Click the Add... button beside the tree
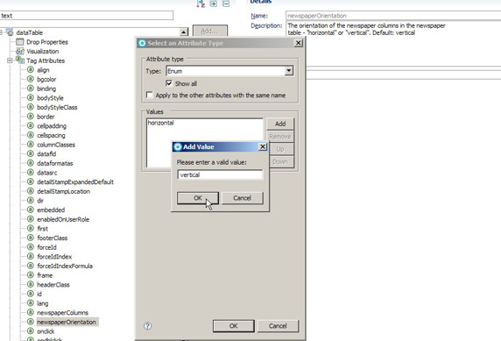Screen dimensions: 501x341 pos(210,32)
